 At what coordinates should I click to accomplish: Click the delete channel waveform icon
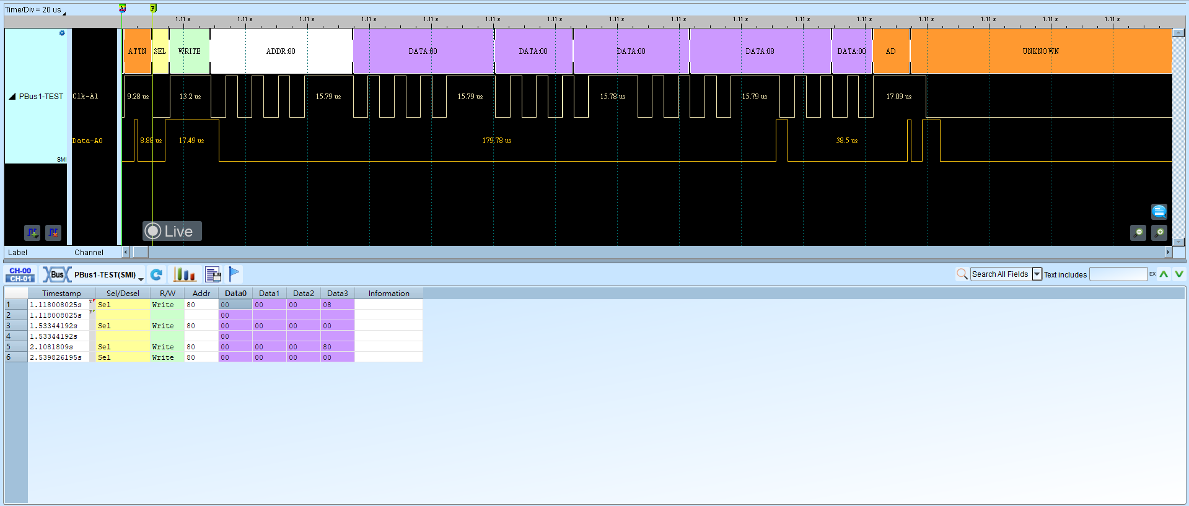coord(53,232)
